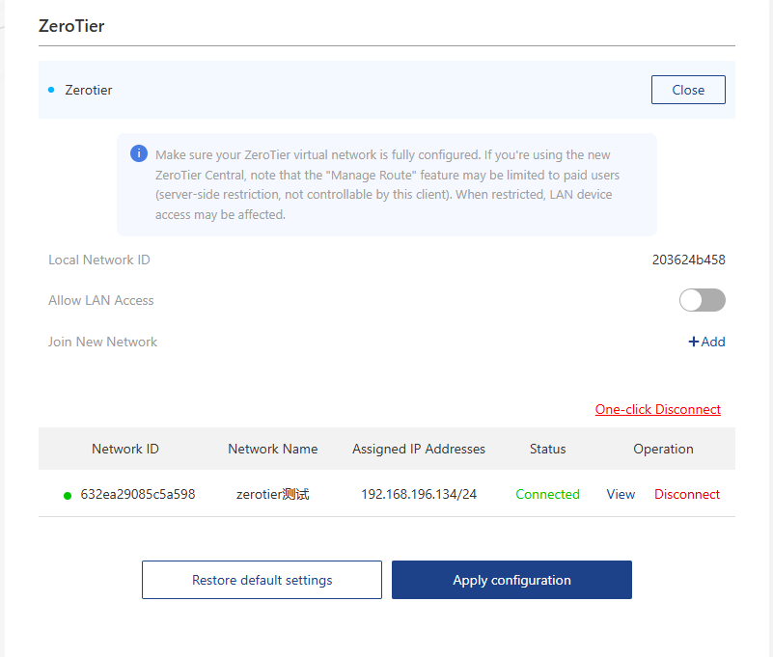This screenshot has width=773, height=657.
Task: Click the Assigned IP Addresses column header
Action: (419, 449)
